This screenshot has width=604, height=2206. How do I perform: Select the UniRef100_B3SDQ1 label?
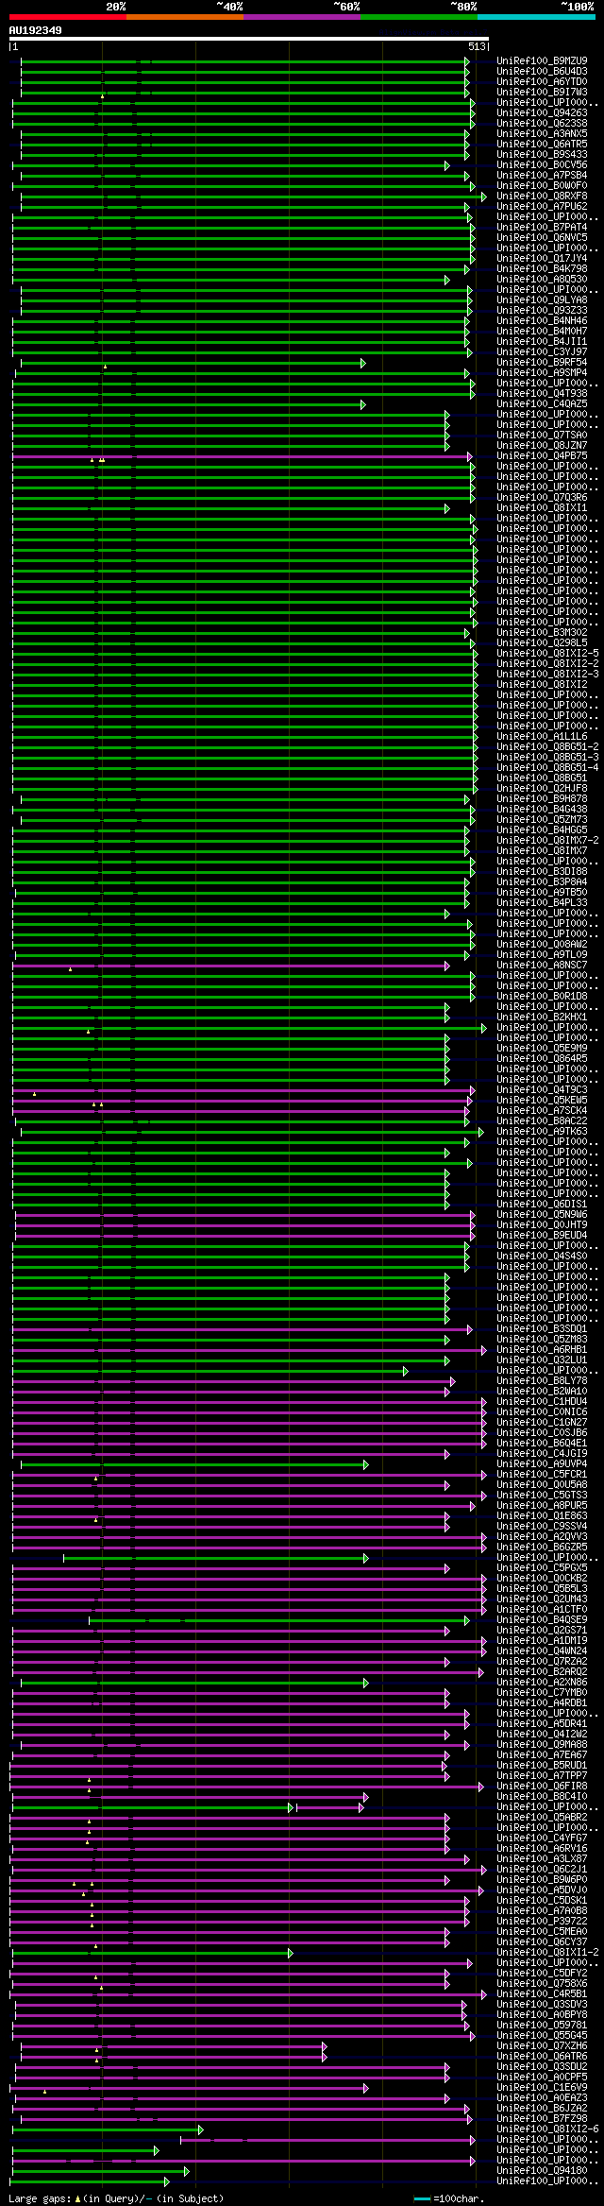pos(542,1329)
